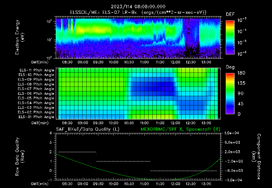Click the data quality line at level 0
Image resolution: width=272 pixels, height=188 pixels.
pos(184,171)
